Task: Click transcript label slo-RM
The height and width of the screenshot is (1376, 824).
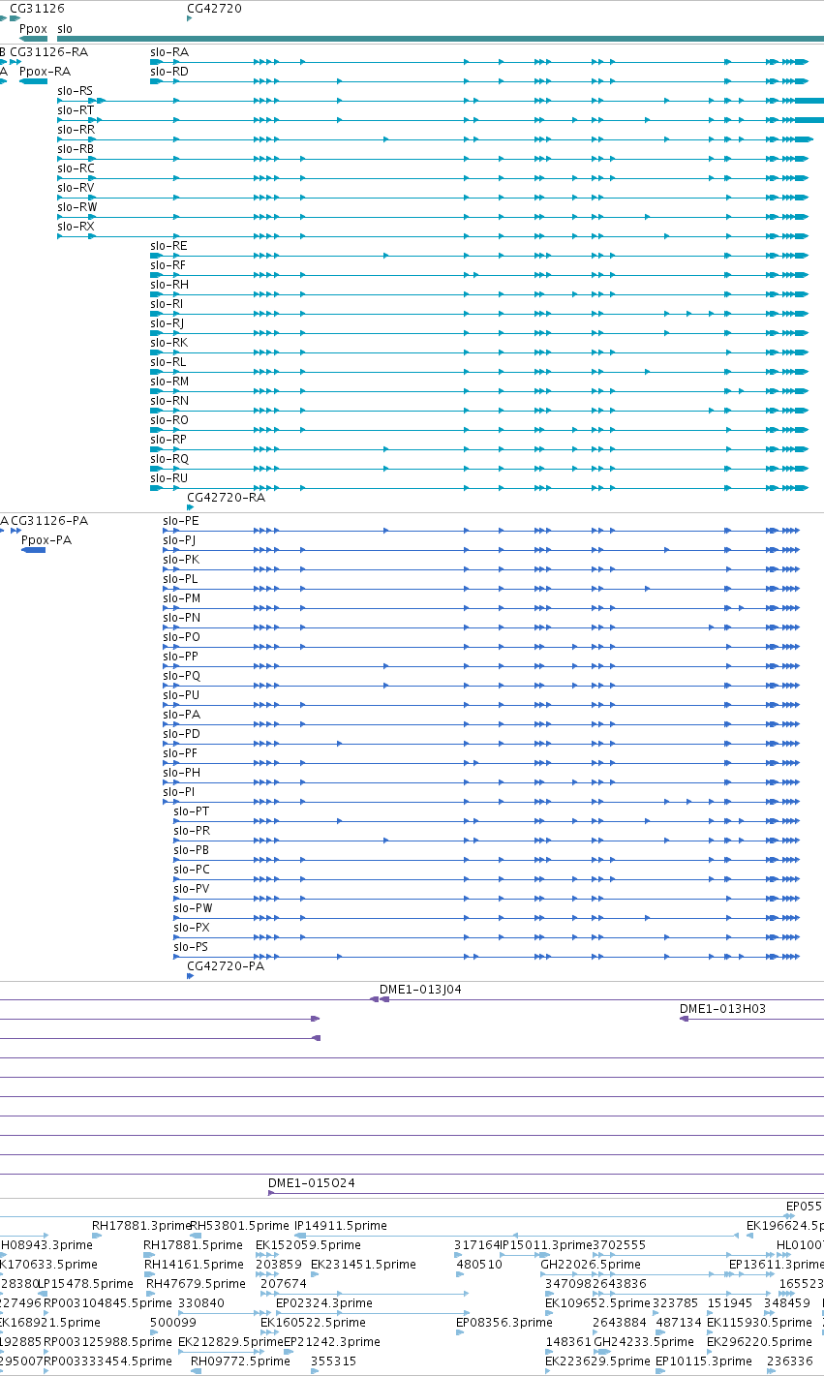Action: point(169,382)
